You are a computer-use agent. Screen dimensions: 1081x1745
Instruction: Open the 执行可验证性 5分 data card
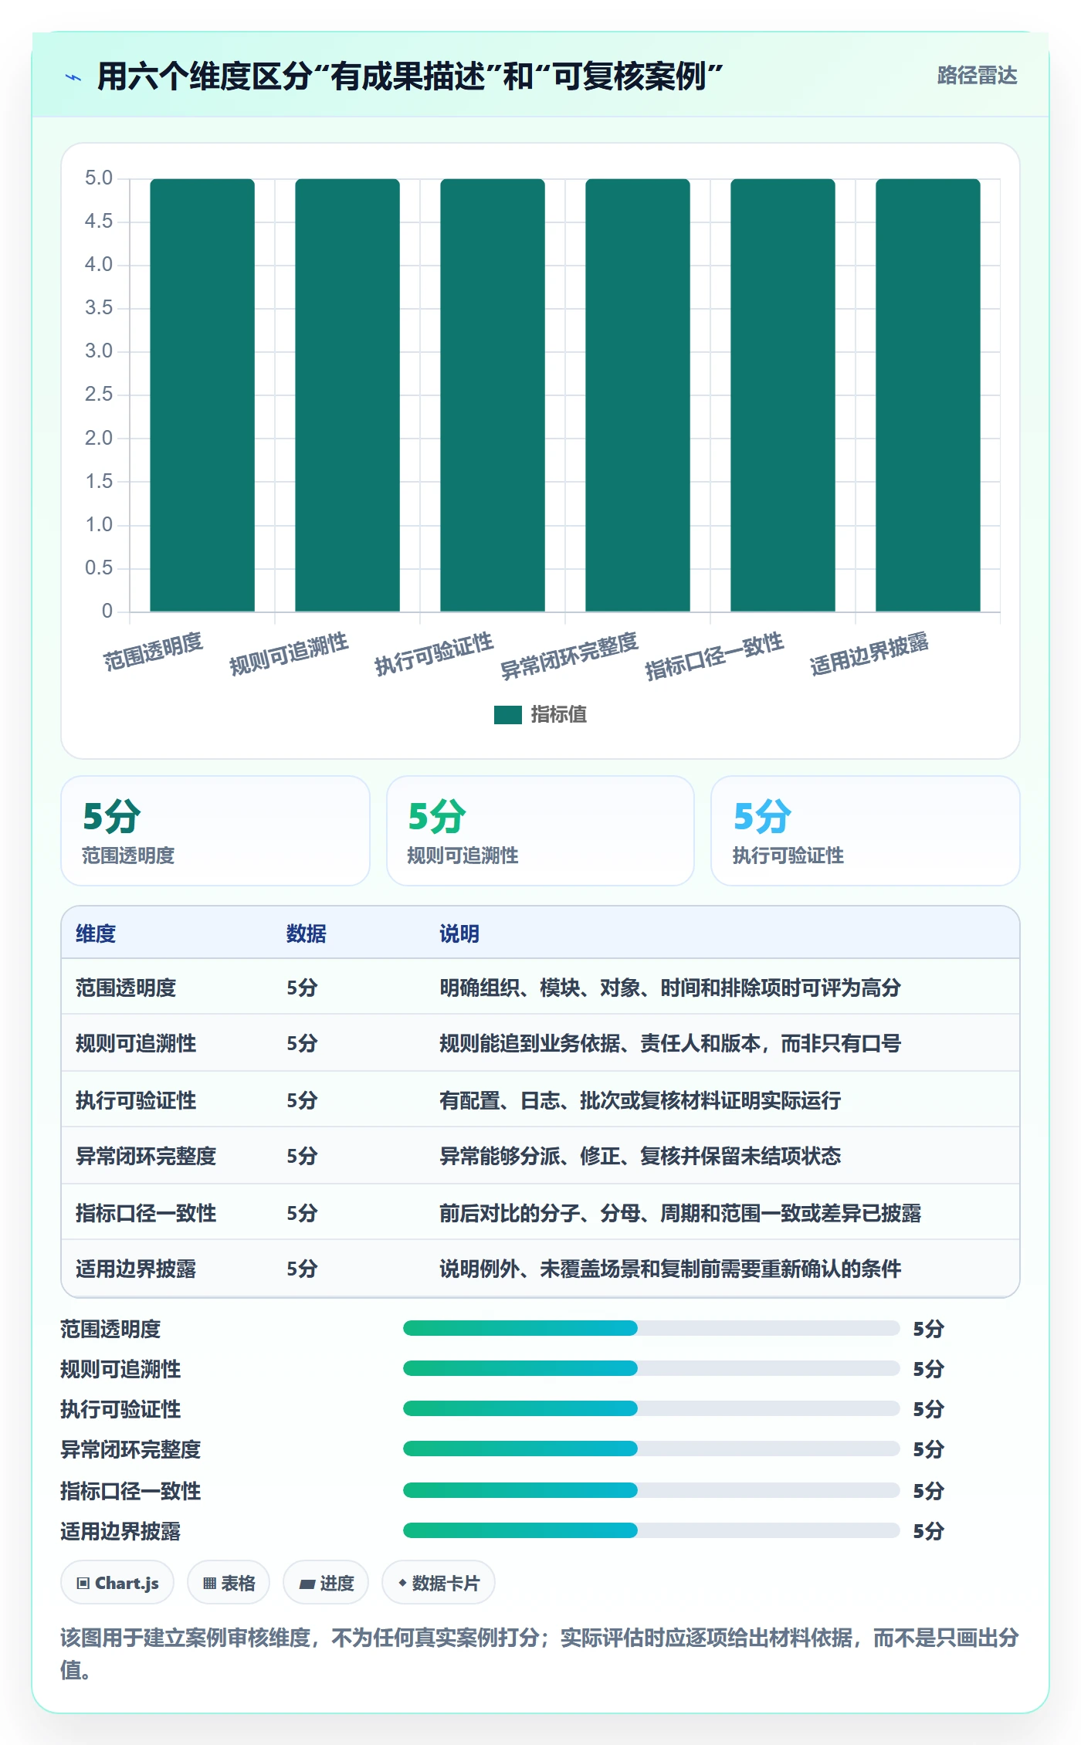[x=866, y=831]
